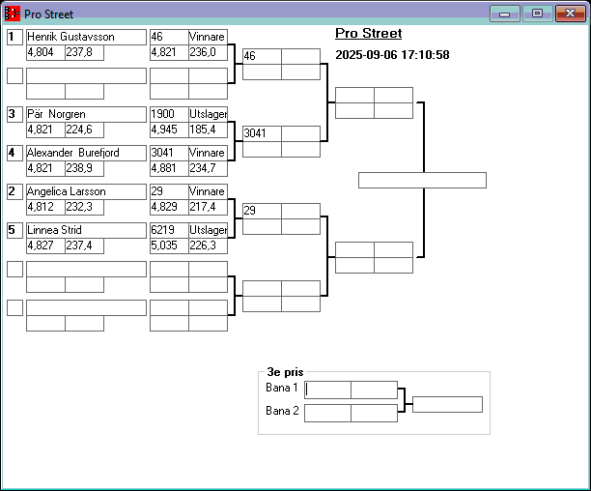
Task: Click the Pär Norgren name field
Action: point(85,114)
